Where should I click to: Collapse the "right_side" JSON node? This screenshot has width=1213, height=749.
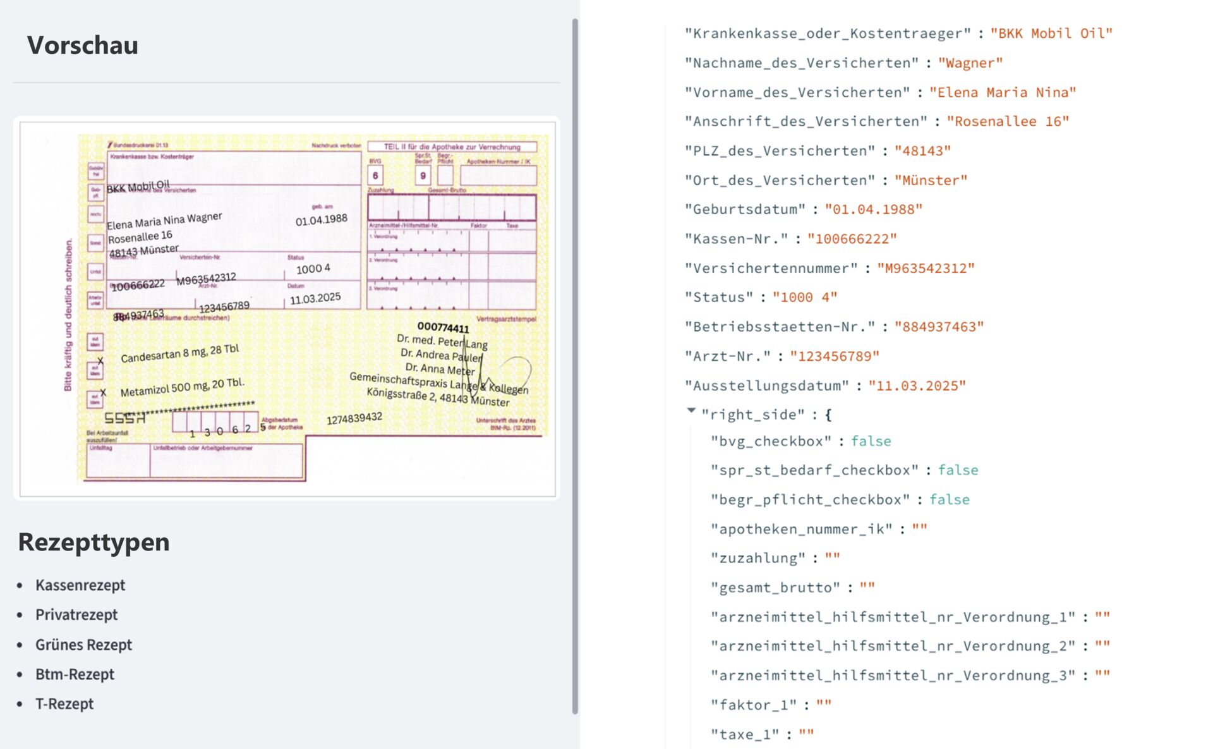click(x=691, y=411)
